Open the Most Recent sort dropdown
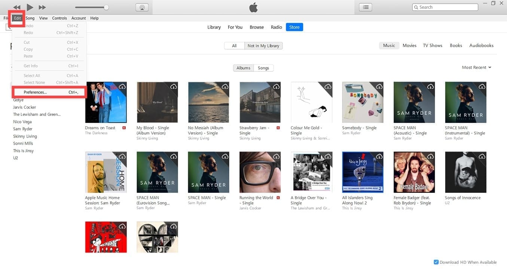 point(476,68)
